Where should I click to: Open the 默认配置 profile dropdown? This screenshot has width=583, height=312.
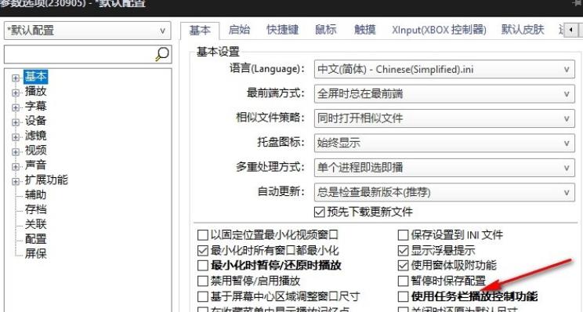click(x=88, y=31)
